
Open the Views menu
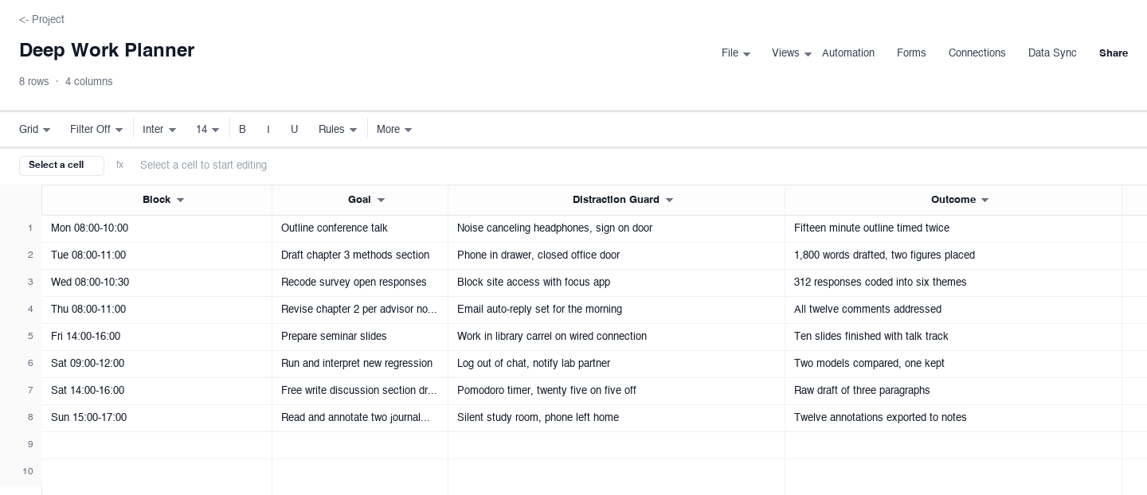click(792, 53)
